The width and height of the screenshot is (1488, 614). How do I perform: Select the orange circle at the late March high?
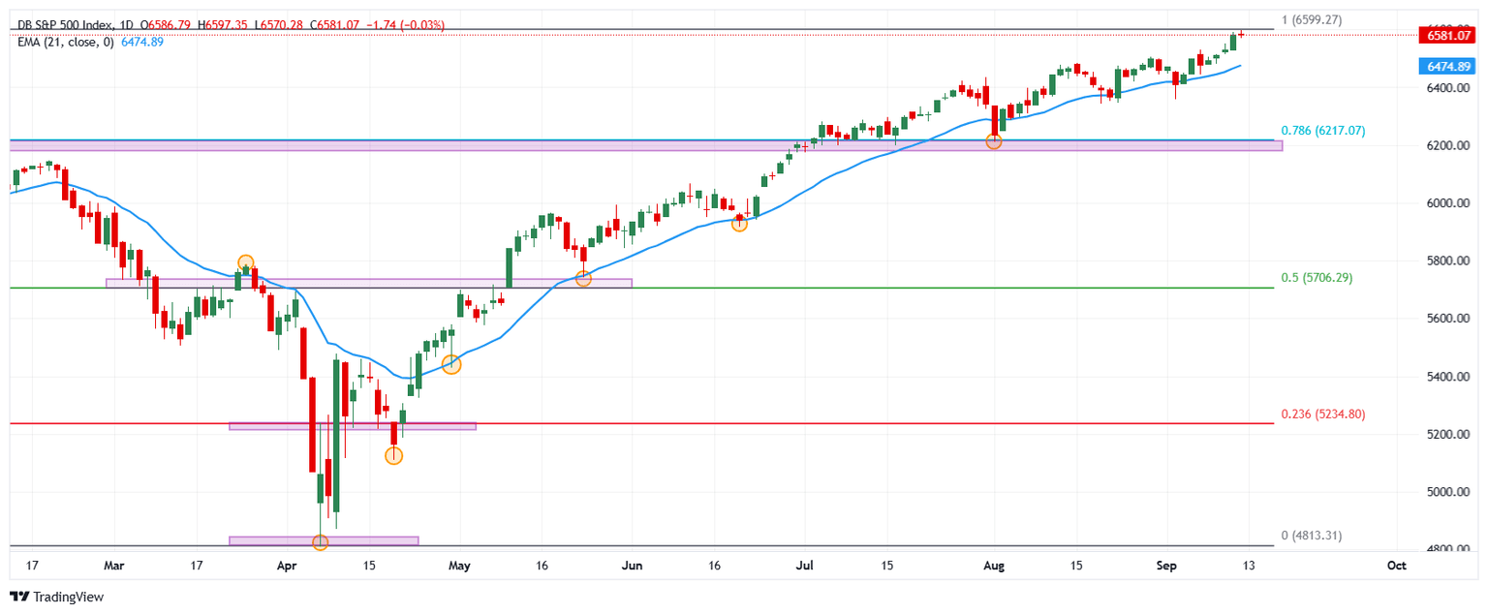pyautogui.click(x=245, y=262)
